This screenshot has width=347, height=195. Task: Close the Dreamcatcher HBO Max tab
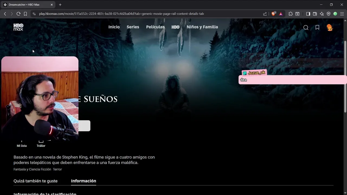click(x=52, y=5)
